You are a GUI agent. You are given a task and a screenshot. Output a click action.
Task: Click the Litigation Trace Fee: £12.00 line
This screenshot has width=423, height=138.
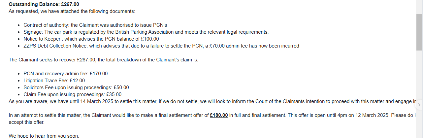click(54, 81)
